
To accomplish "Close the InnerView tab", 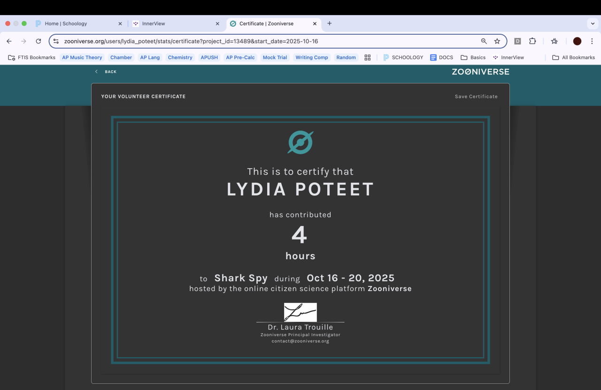I will 217,23.
